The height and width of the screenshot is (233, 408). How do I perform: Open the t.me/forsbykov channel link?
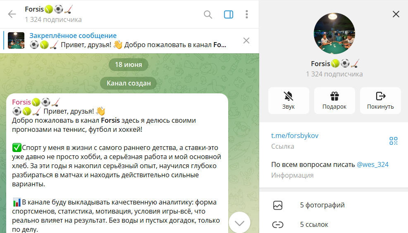pyautogui.click(x=295, y=136)
